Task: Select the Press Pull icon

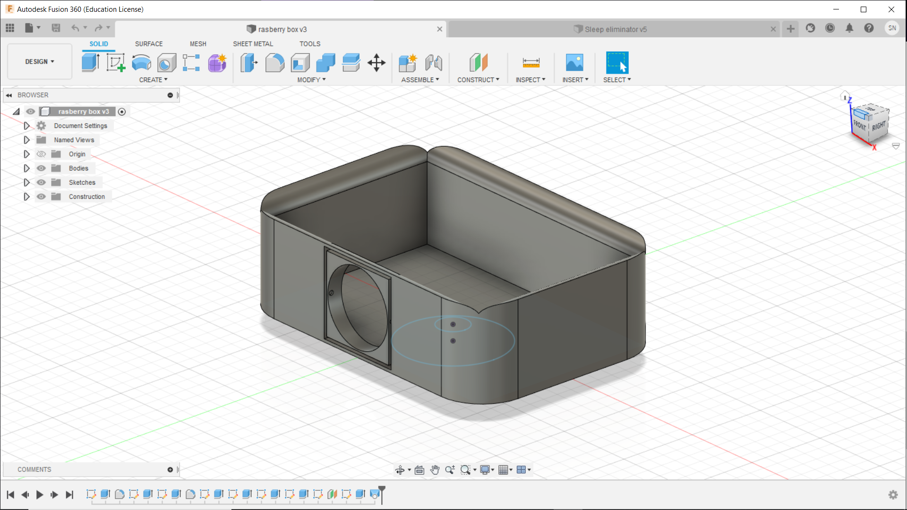Action: 249,62
